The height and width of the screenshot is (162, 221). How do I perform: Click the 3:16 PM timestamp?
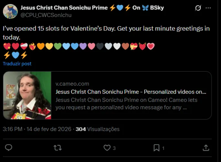[12, 129]
